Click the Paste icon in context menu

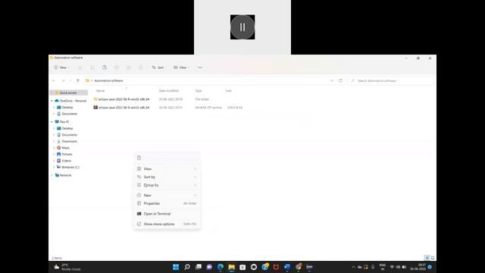[139, 158]
